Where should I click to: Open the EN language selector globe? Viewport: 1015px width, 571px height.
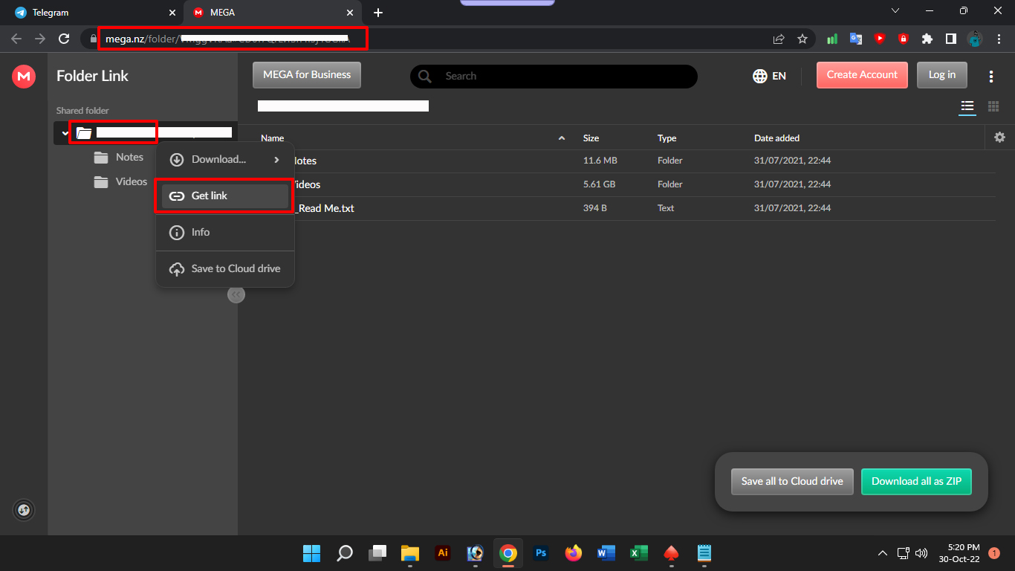tap(769, 76)
